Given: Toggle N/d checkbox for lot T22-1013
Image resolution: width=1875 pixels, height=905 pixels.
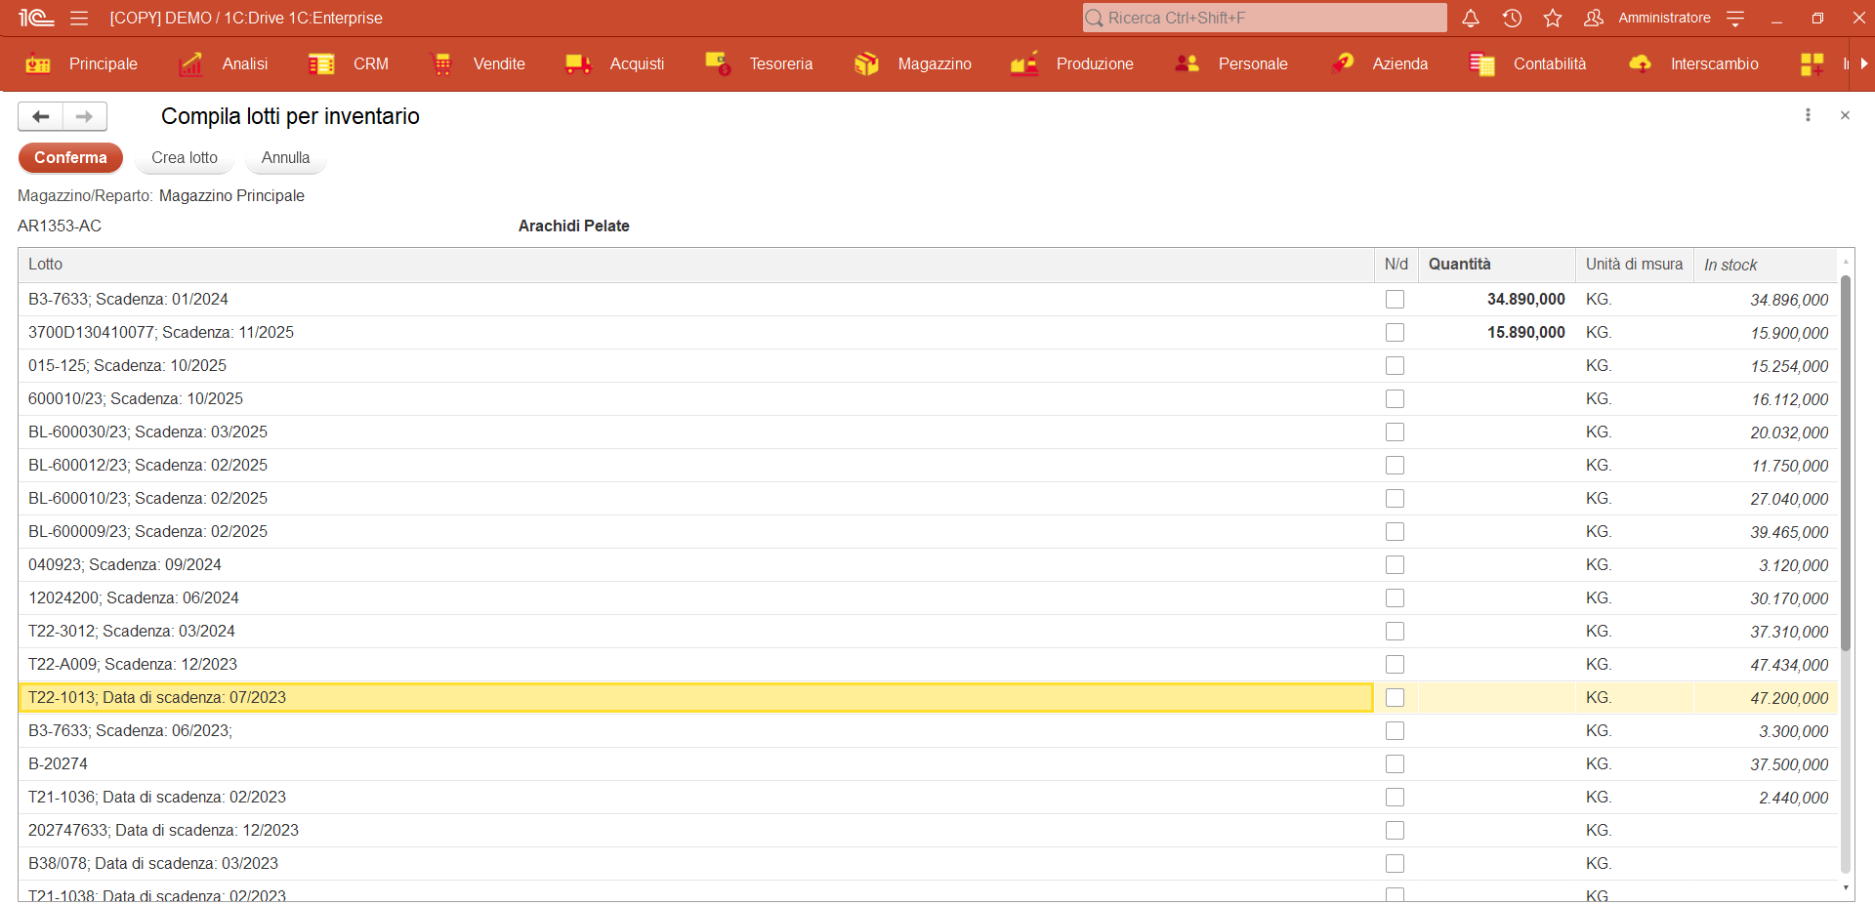Looking at the screenshot, I should [1395, 698].
